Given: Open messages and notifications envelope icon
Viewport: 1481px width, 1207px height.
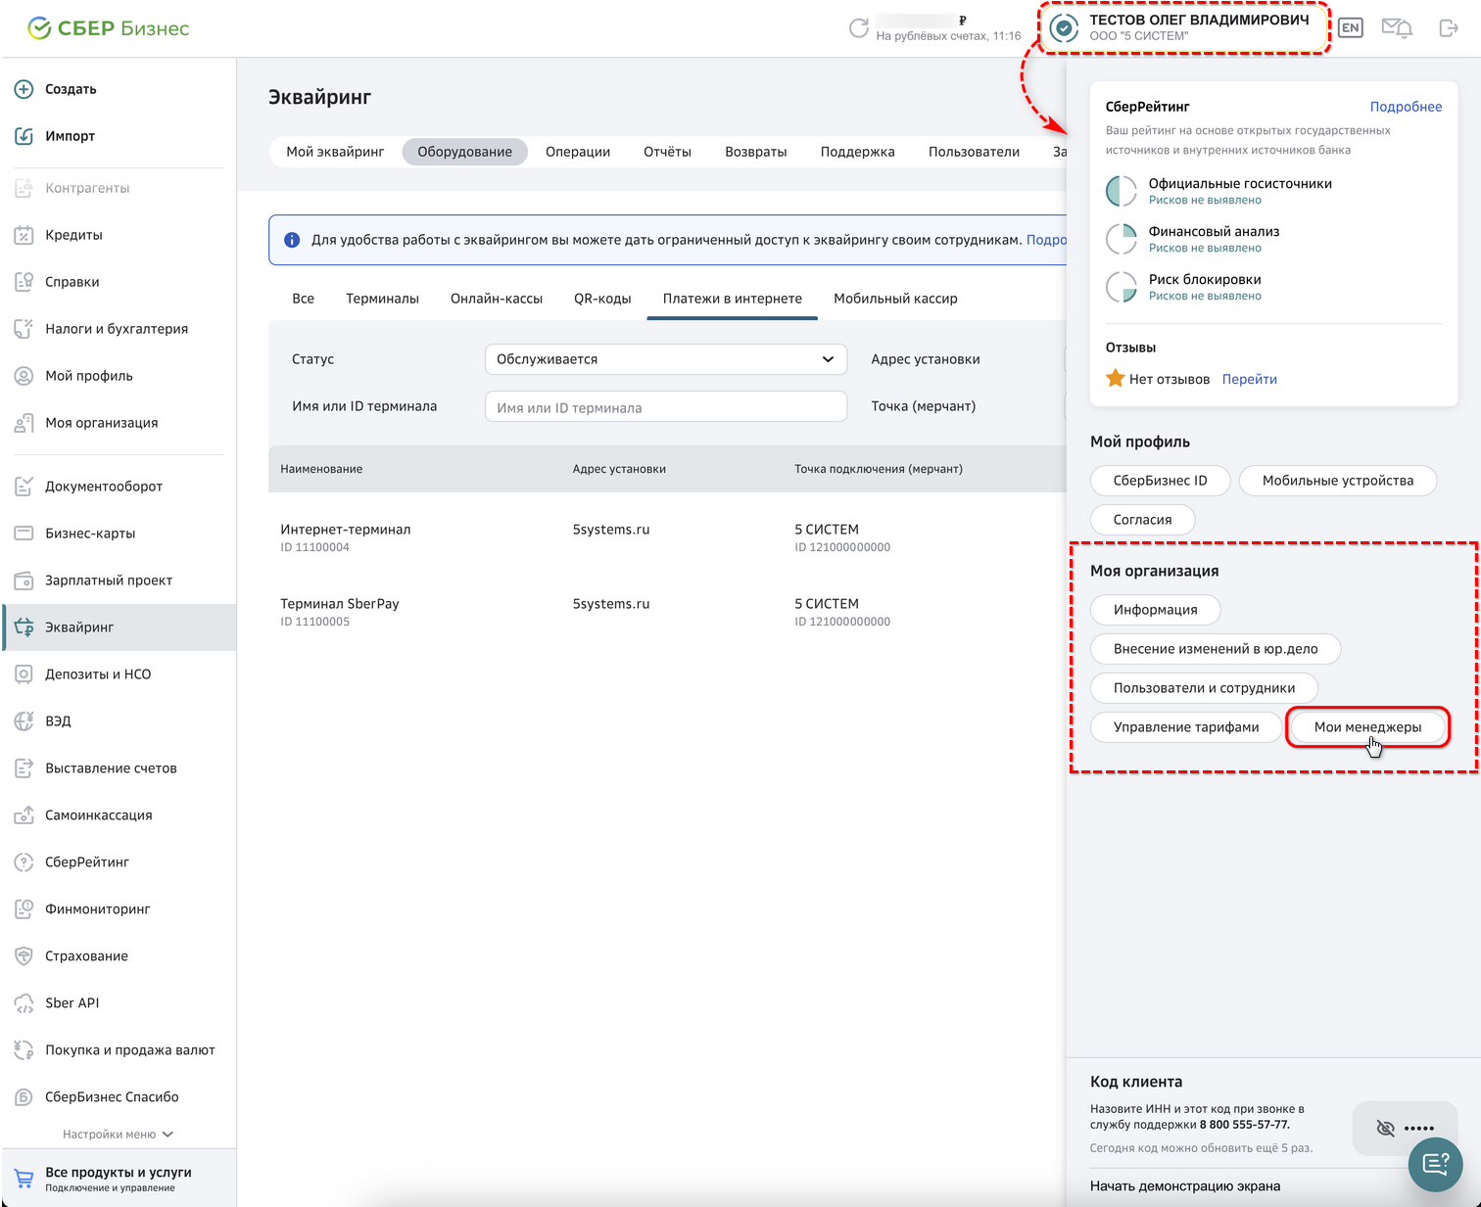Looking at the screenshot, I should (x=1397, y=28).
